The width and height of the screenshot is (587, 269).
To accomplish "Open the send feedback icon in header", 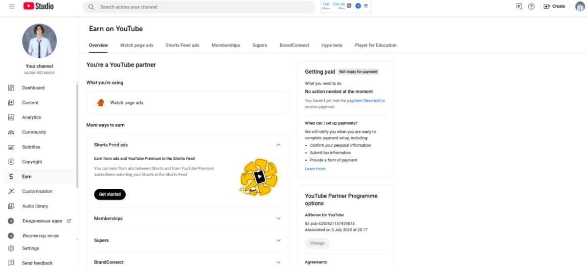I will click(x=519, y=6).
